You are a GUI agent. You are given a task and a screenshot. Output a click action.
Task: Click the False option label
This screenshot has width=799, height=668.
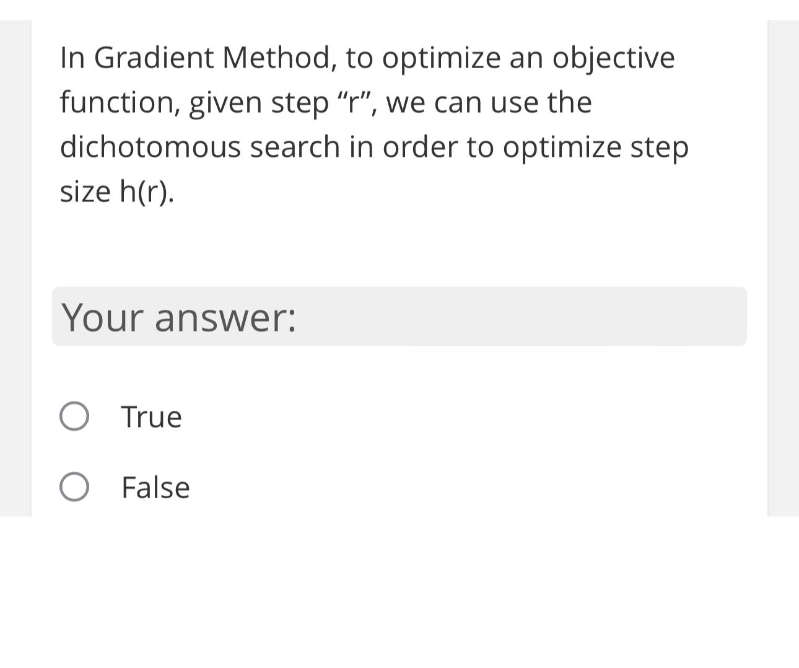(x=155, y=487)
